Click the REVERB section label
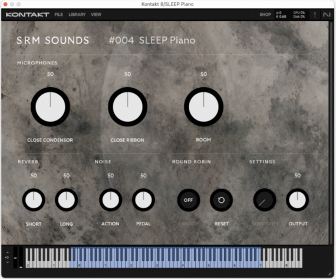 tap(28, 162)
